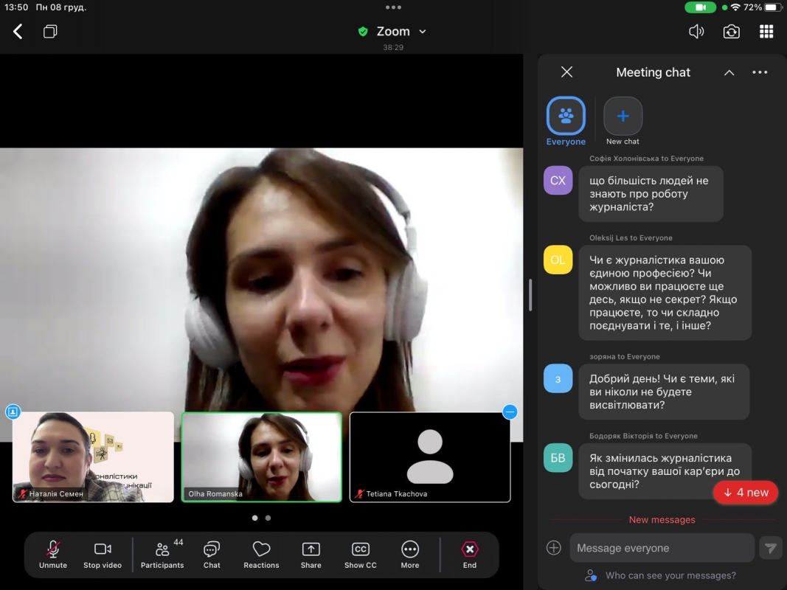
Task: Jump to 4 new messages
Action: [x=746, y=493]
